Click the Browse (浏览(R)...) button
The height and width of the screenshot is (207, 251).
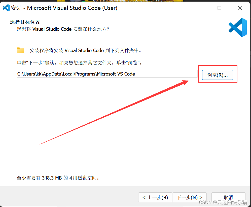coord(217,75)
